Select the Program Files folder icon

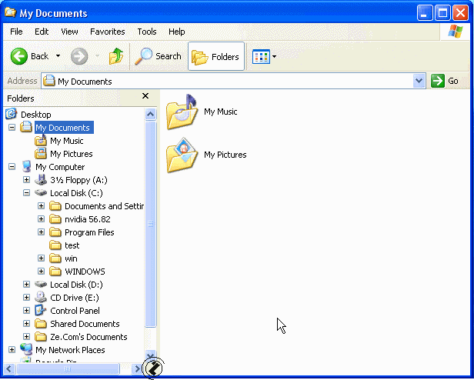[x=55, y=232]
